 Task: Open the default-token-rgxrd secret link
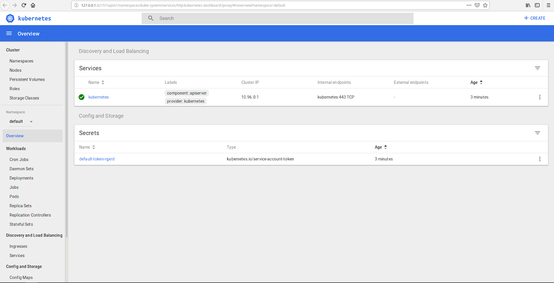pyautogui.click(x=97, y=159)
